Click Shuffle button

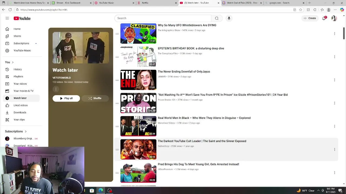coord(95,98)
